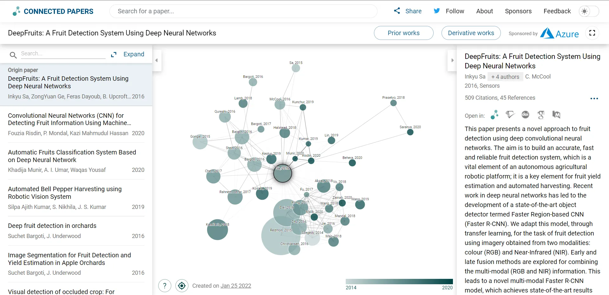Collapse the right paper details panel
The height and width of the screenshot is (295, 609).
click(452, 60)
